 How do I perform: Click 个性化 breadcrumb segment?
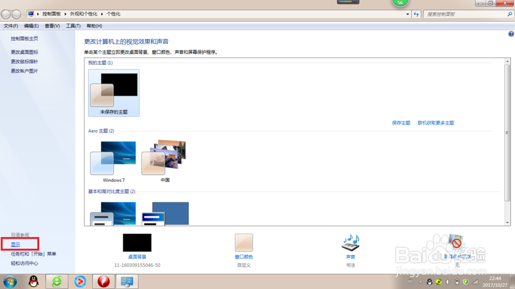[113, 14]
